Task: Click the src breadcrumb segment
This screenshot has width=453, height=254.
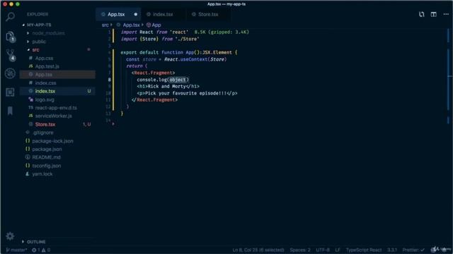Action: pyautogui.click(x=105, y=25)
